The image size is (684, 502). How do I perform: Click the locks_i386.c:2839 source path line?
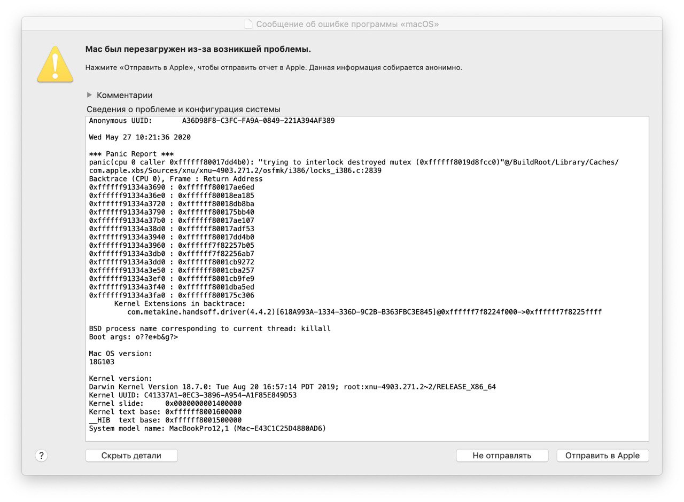235,170
